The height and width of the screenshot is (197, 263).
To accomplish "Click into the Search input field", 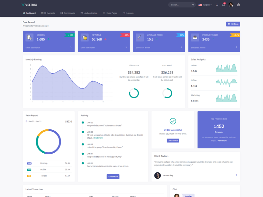I will point(180,5).
